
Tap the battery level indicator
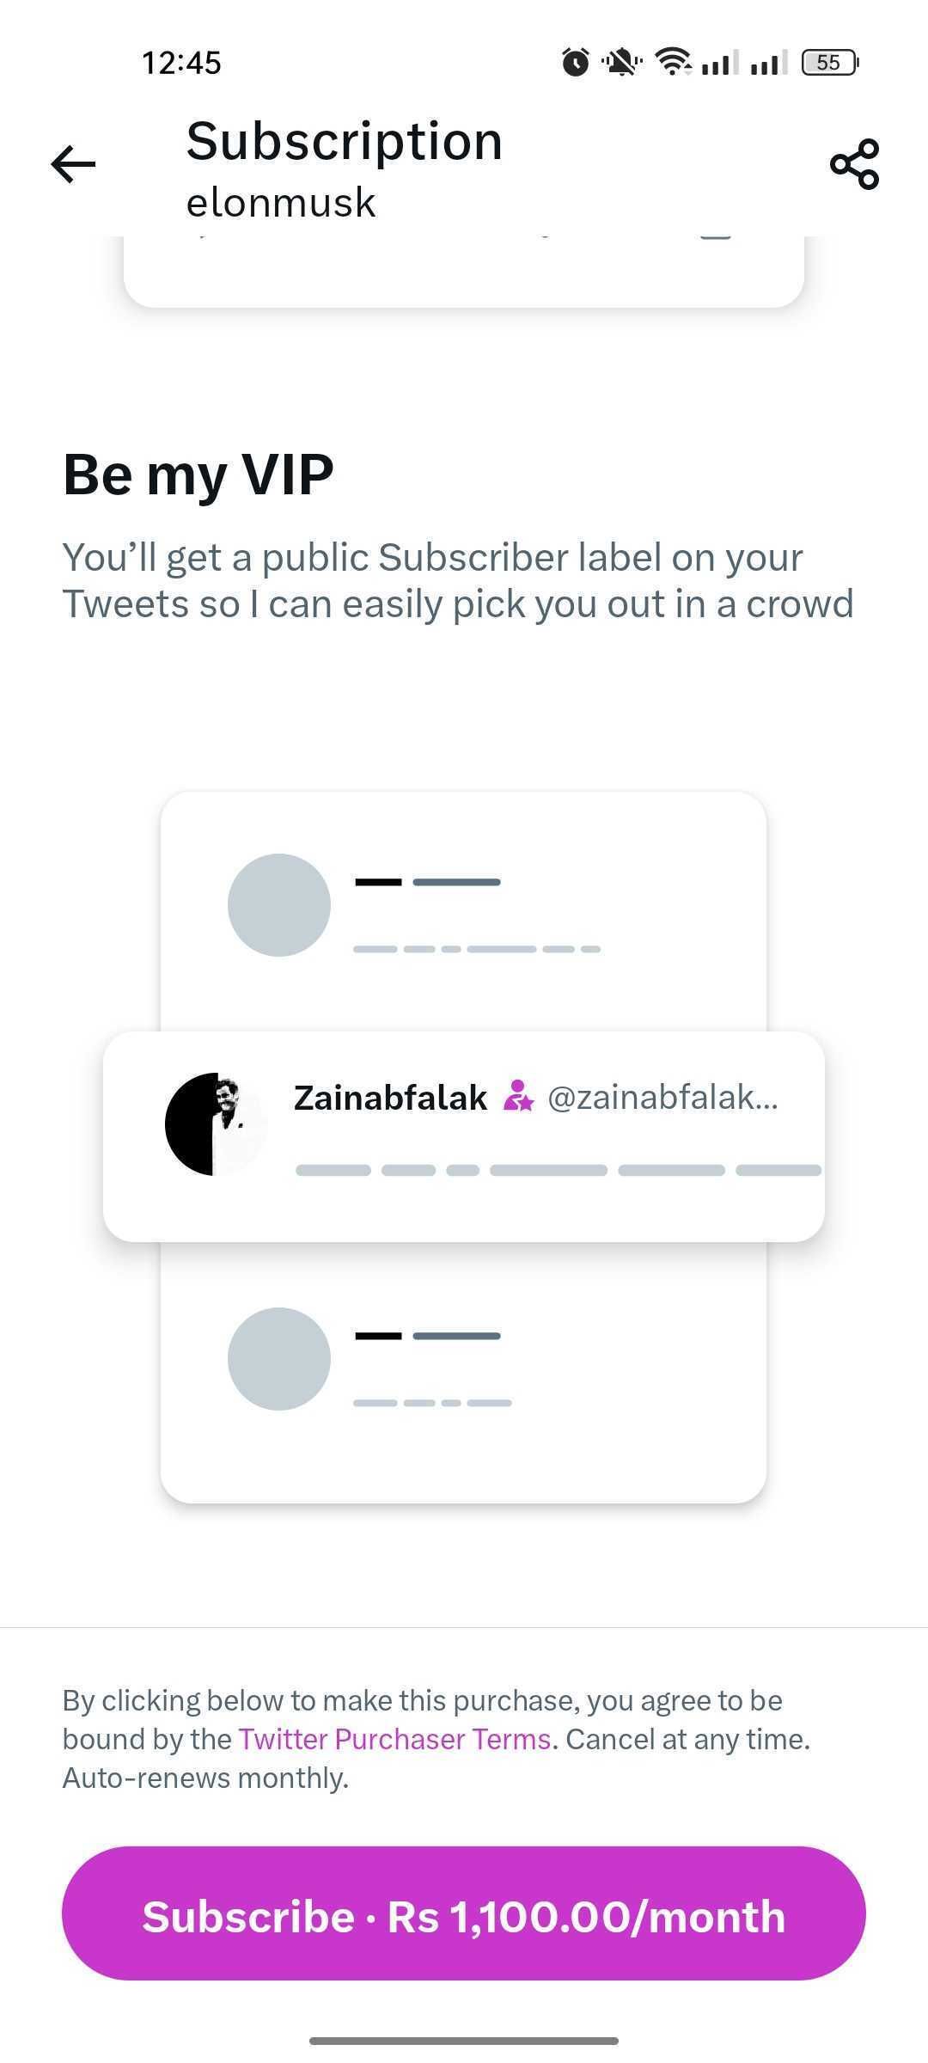pos(829,62)
